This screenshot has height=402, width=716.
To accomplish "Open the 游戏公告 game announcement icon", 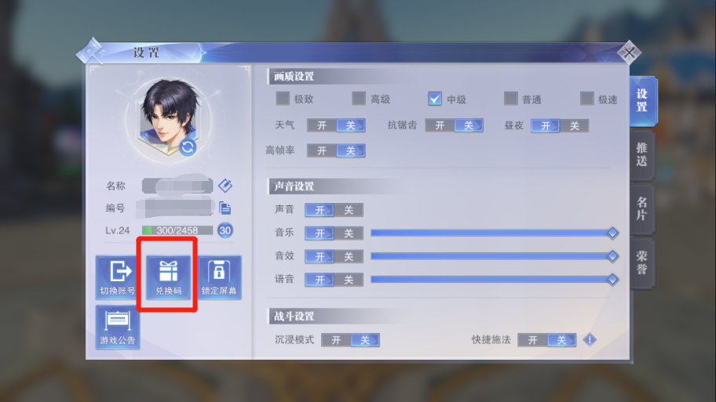I will coord(117,328).
